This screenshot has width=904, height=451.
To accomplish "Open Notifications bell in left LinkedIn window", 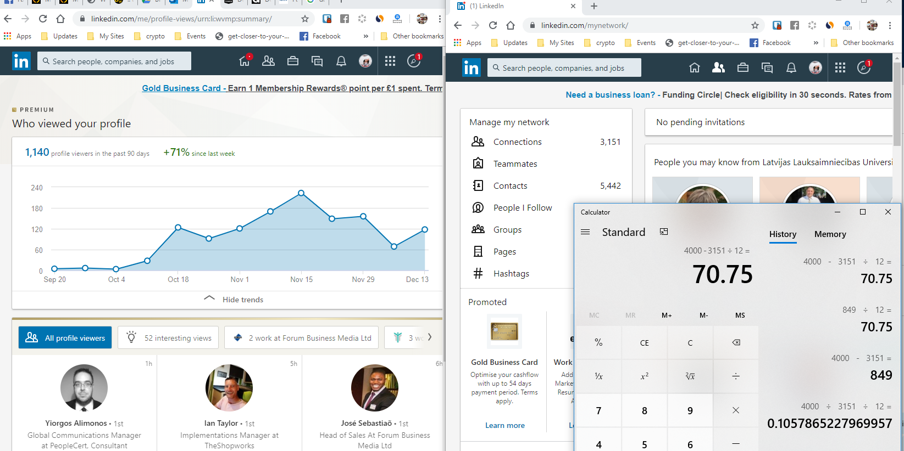I will point(341,61).
